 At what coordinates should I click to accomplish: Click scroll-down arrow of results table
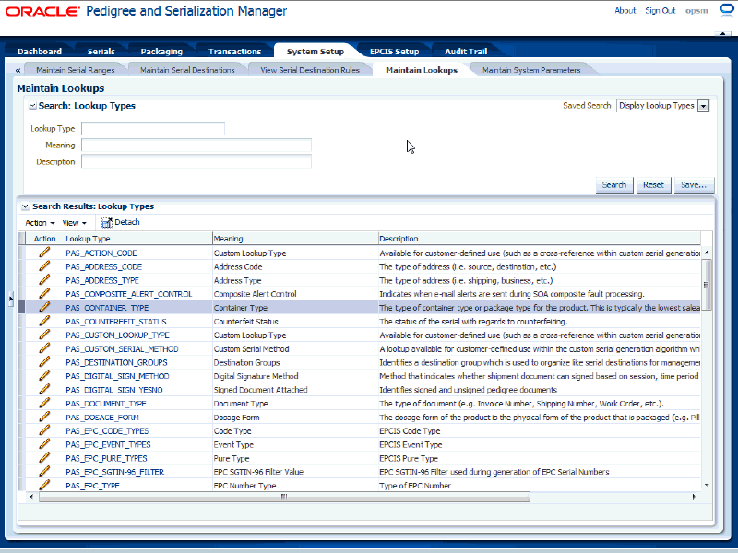coord(707,485)
